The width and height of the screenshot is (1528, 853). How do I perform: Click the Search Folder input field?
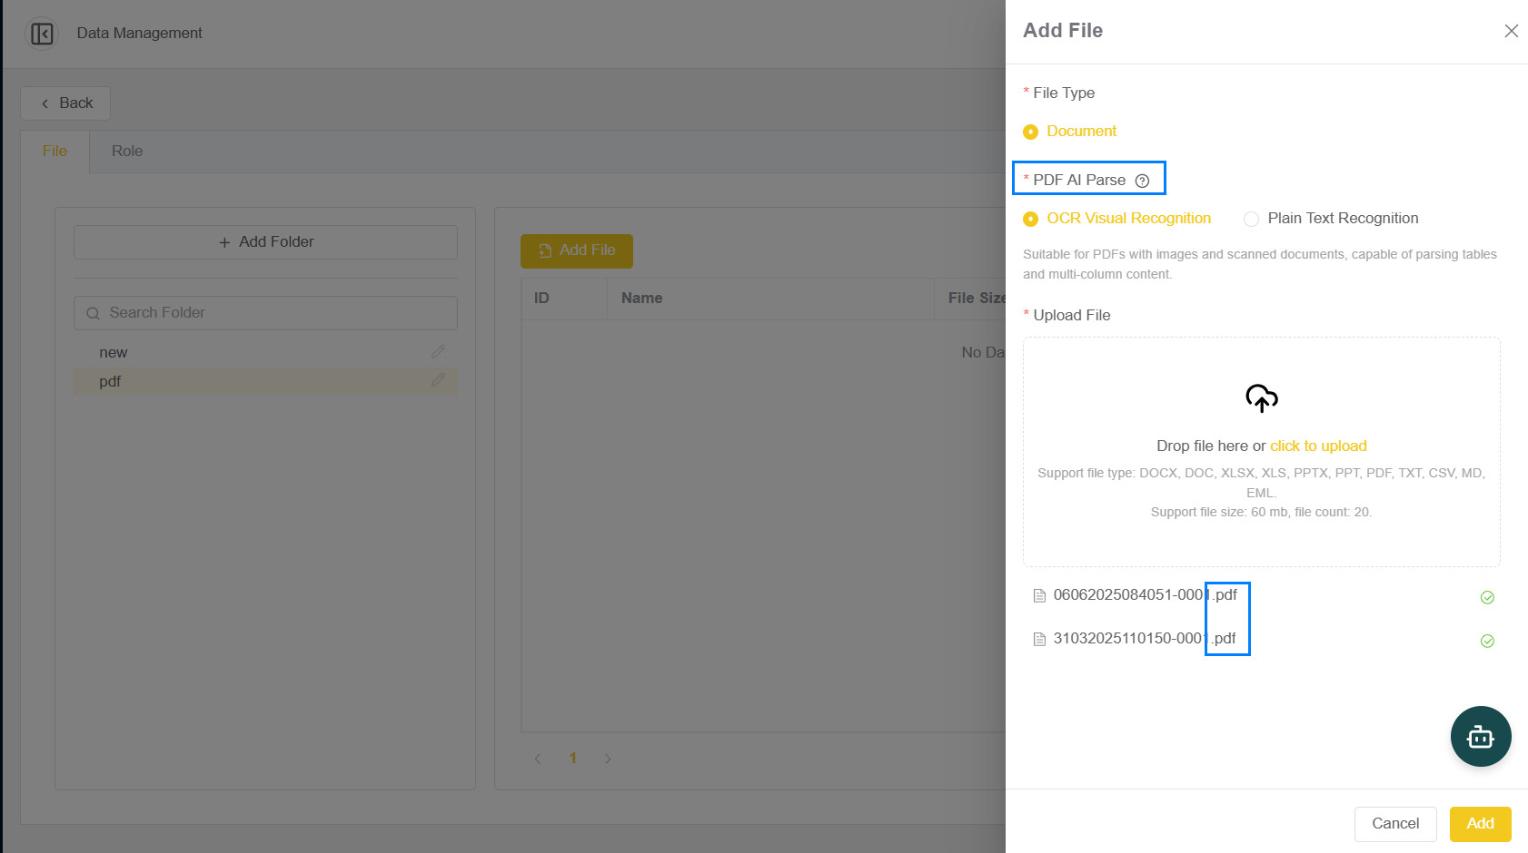(265, 313)
